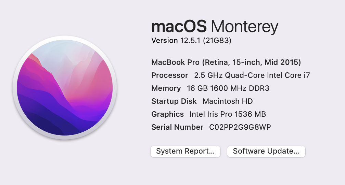Click the Monterey title word

(245, 27)
